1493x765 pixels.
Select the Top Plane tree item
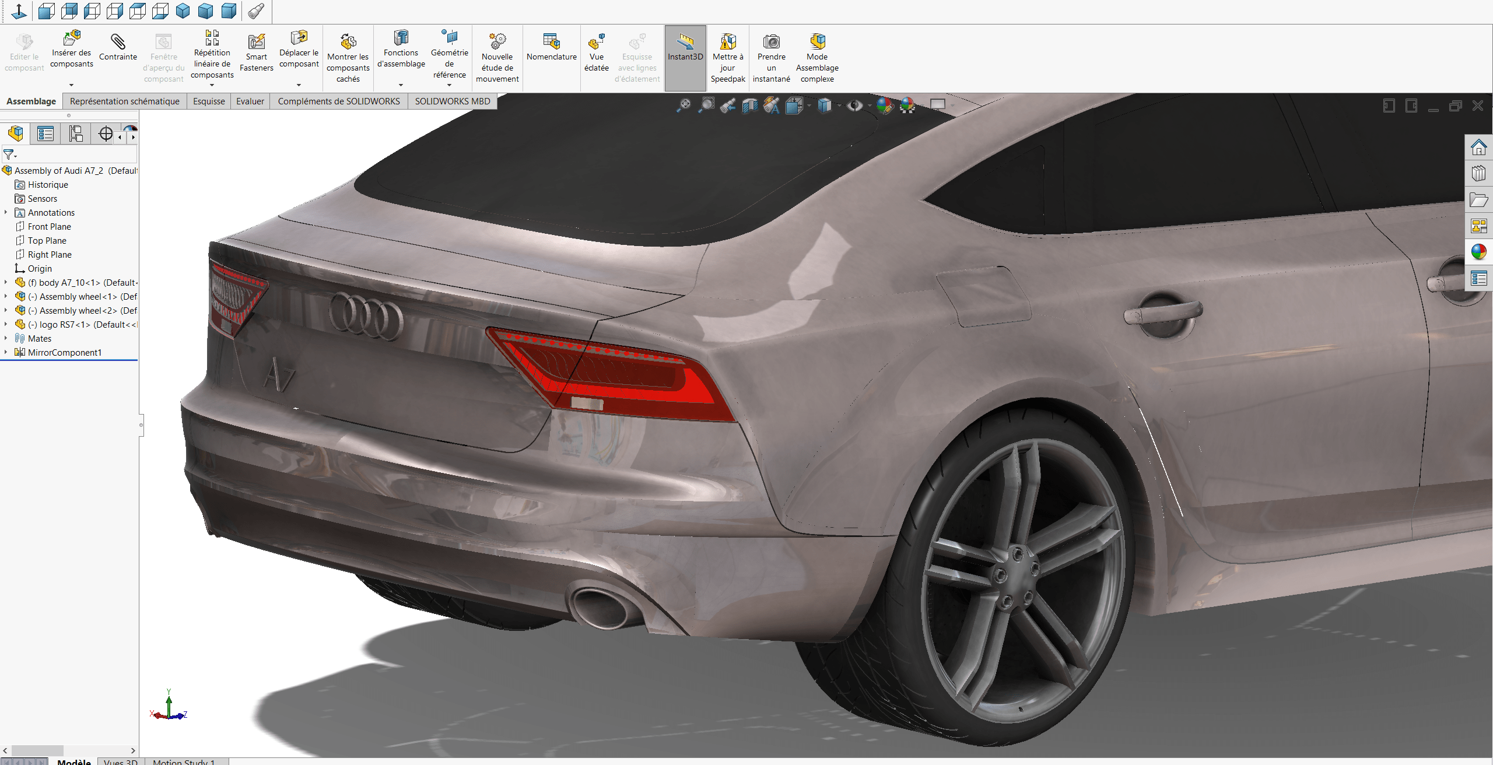coord(47,240)
